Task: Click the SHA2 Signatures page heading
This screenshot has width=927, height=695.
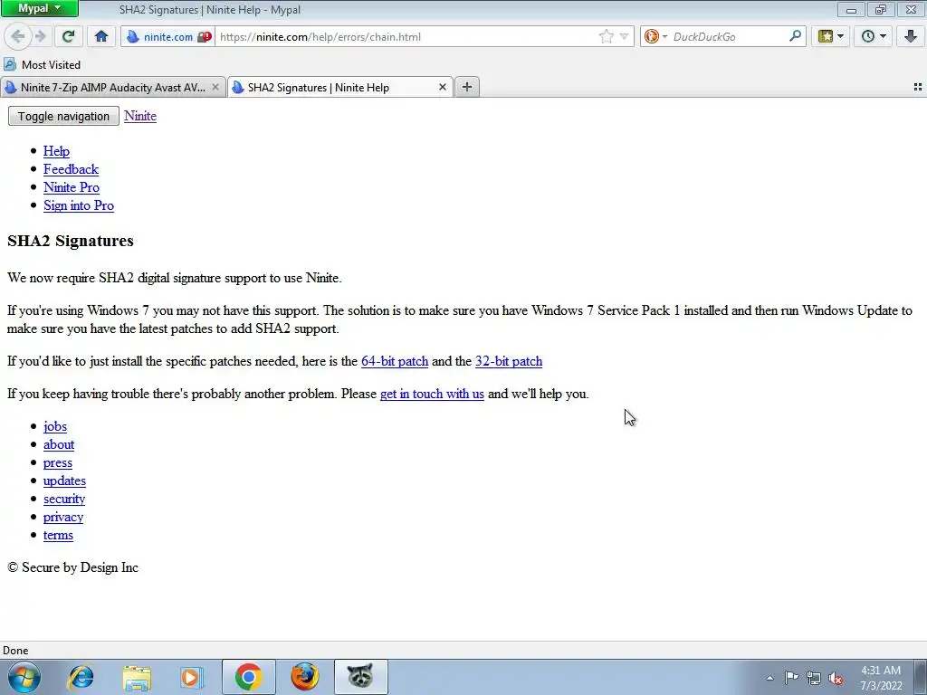Action: [71, 241]
